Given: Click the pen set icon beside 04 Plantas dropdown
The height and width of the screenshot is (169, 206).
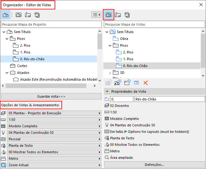Looking at the screenshot, I should click(x=3, y=133).
